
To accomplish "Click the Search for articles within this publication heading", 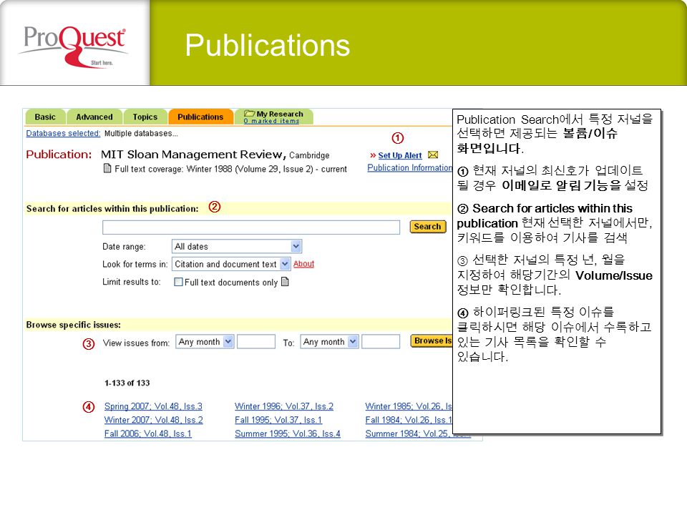I will pyautogui.click(x=112, y=209).
